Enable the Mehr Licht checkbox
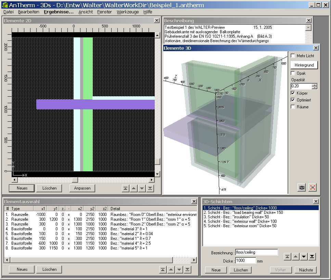Viewport: 331px width, 280px height. click(293, 56)
